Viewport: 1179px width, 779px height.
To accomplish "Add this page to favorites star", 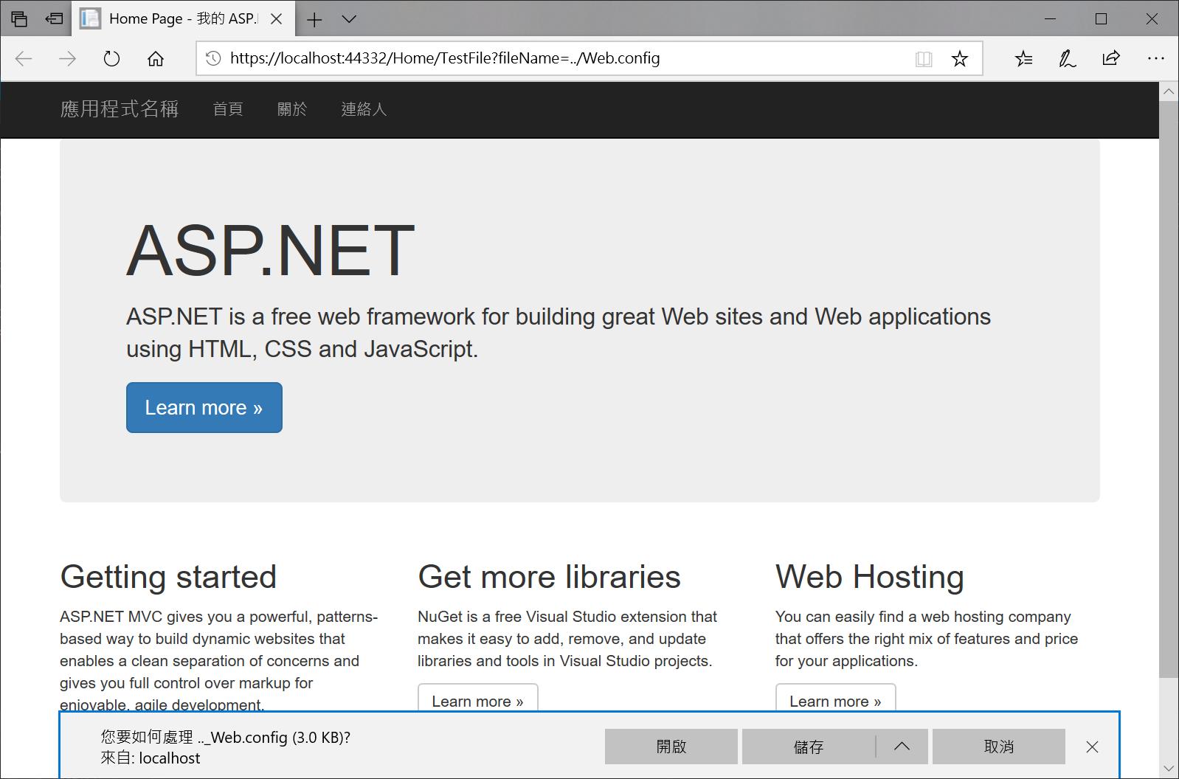I will click(x=960, y=59).
